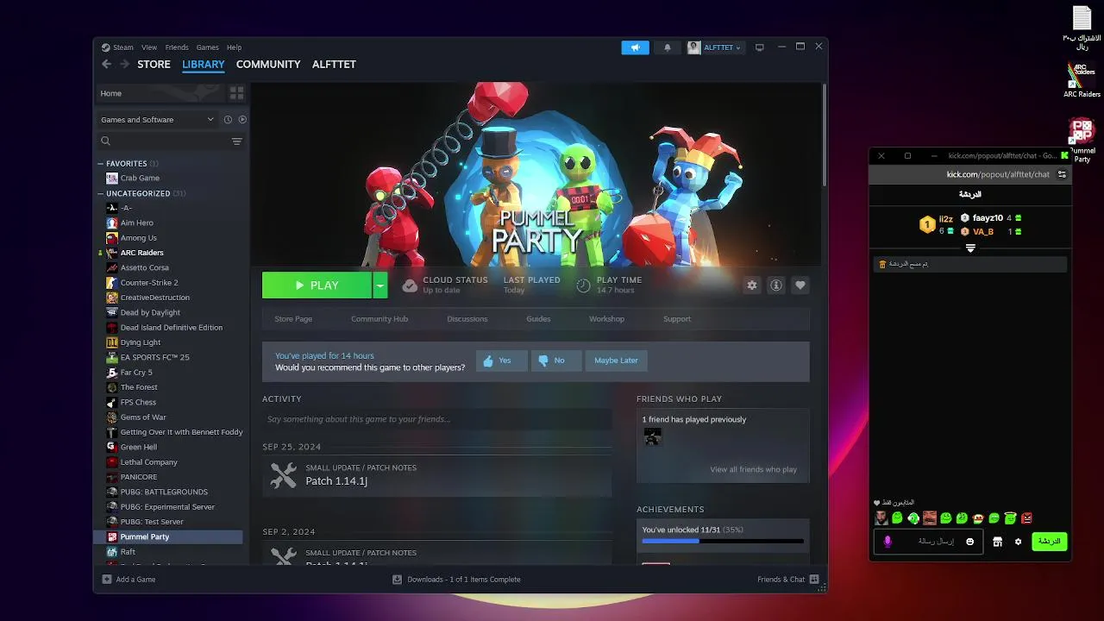The height and width of the screenshot is (621, 1104).
Task: Go to the COMMUNITY tab
Action: coord(268,64)
